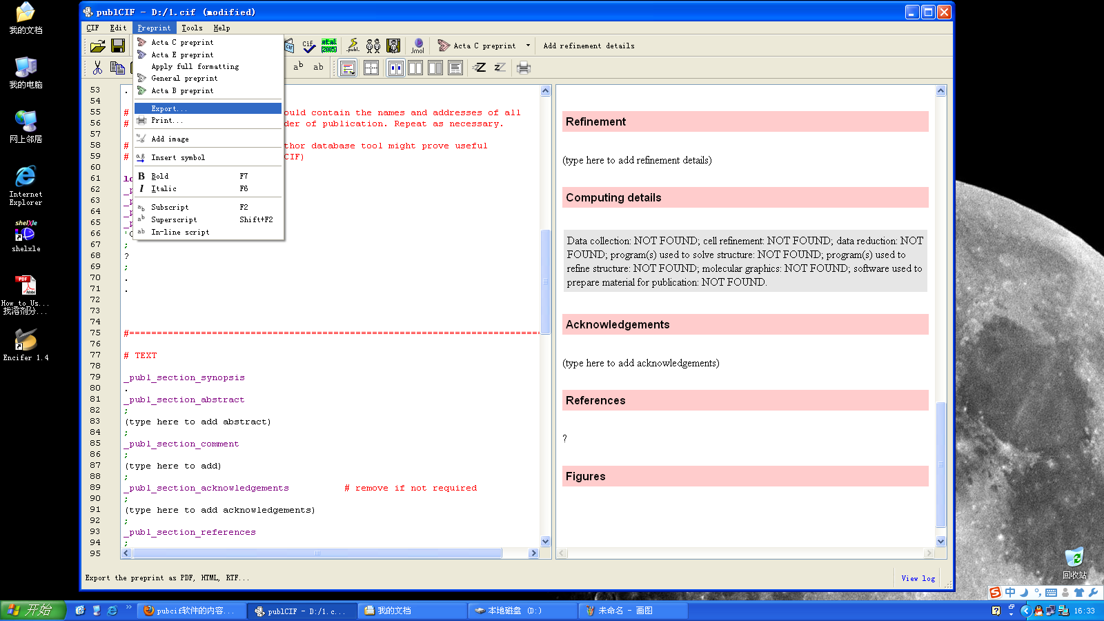Viewport: 1104px width, 621px height.
Task: Open the View log link
Action: [x=918, y=578]
